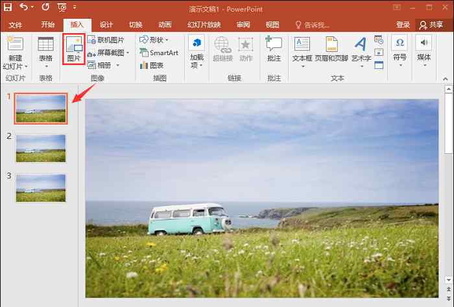Click 屏幕截图 (Screenshot) button
This screenshot has height=307, width=454.
(106, 53)
